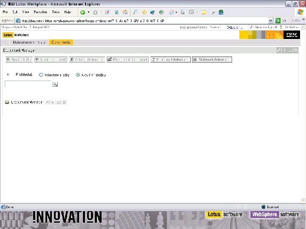Viewport: 306px width, 229px height.
Task: Click the Lotus Workplace logo
Action: (x=16, y=35)
